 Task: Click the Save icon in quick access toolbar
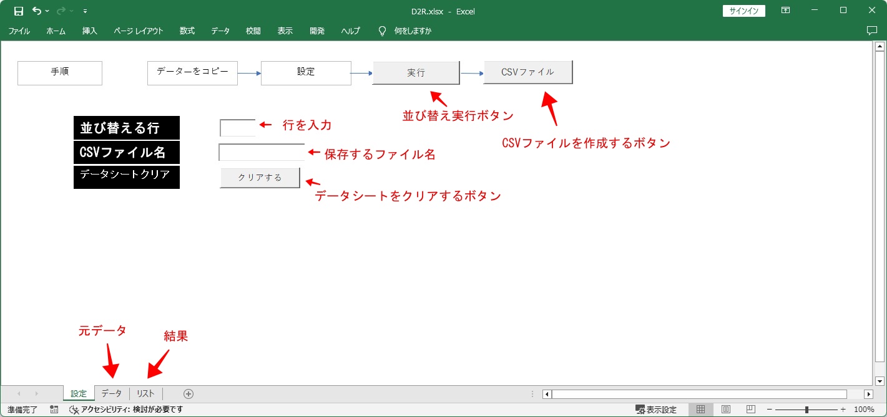point(19,11)
